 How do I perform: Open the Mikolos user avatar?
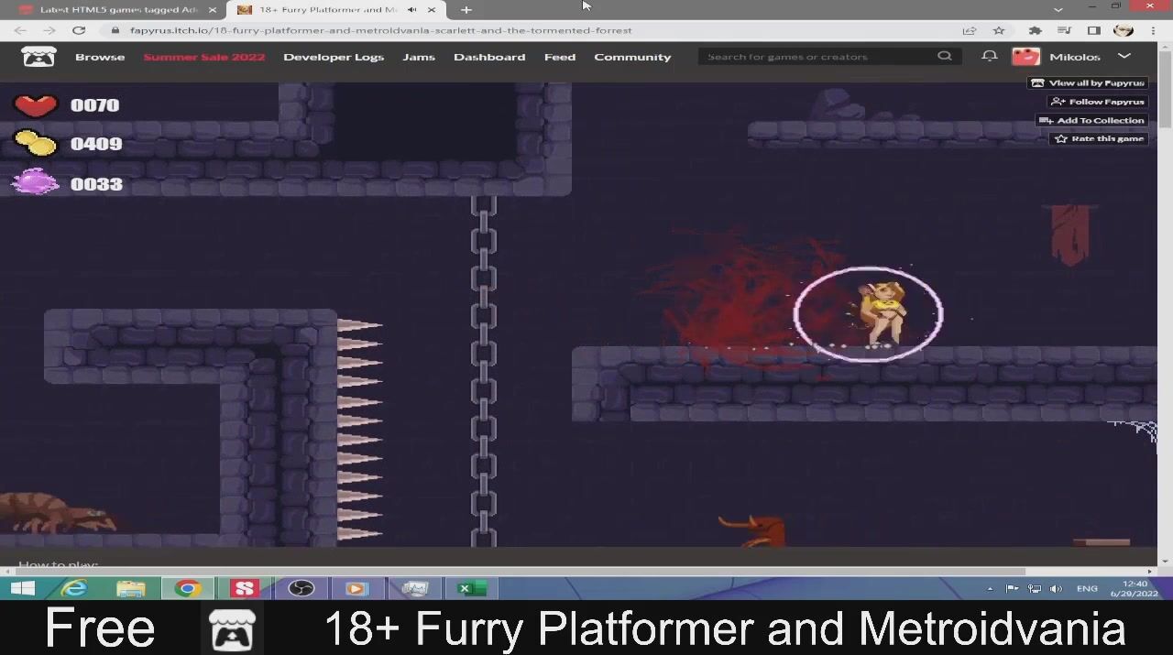pos(1025,57)
